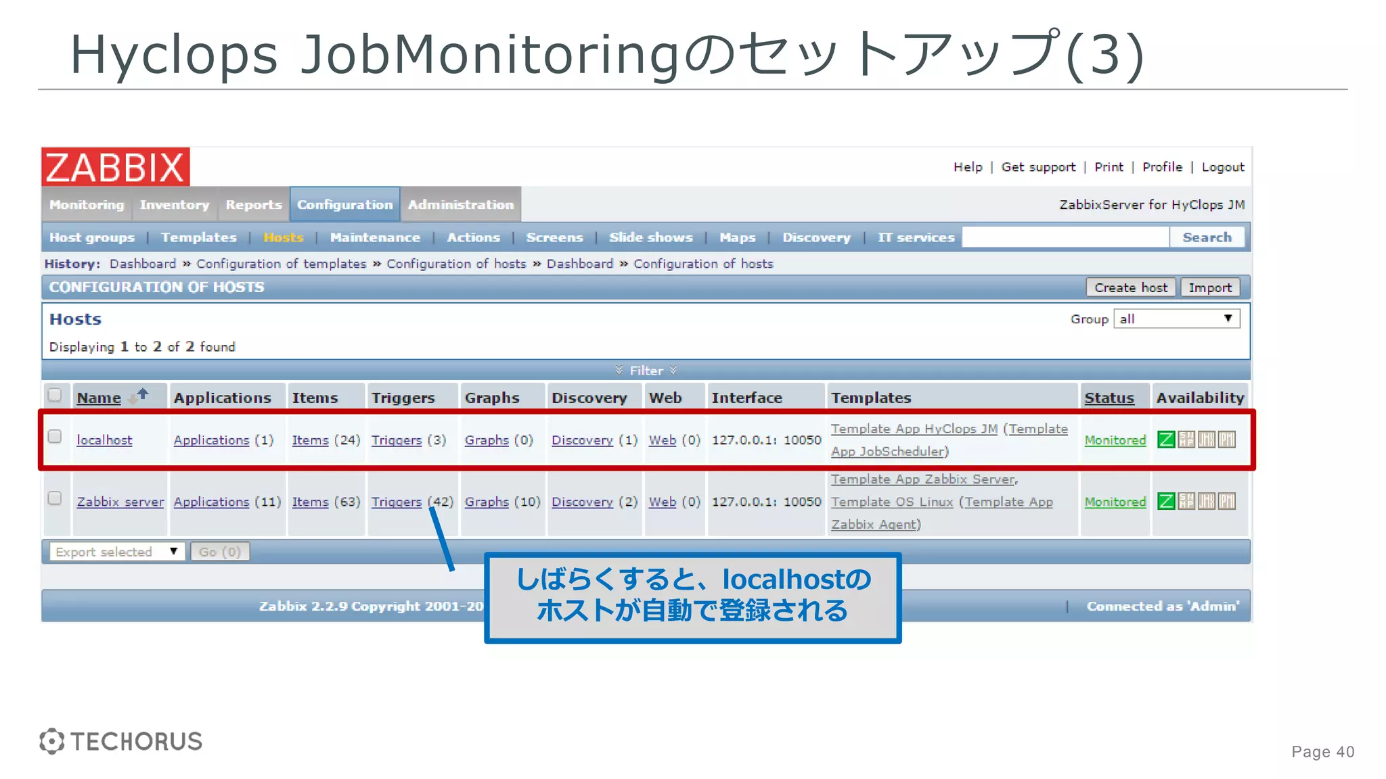Open Zabbix server Discovery (2) link

[582, 502]
